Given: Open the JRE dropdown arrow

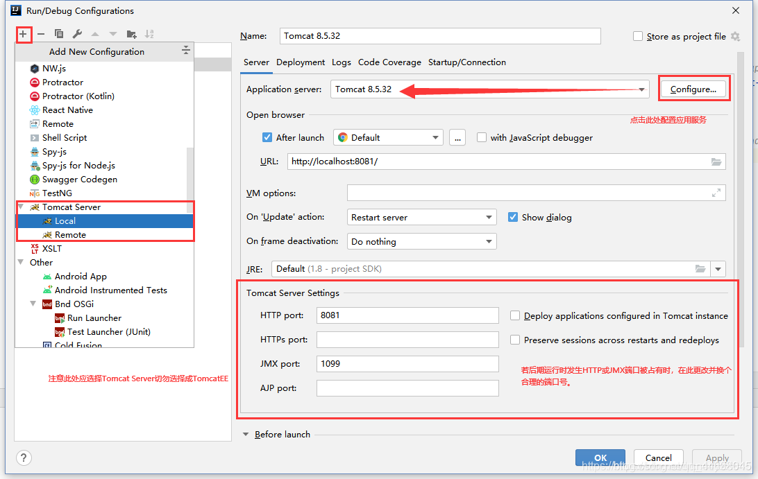Looking at the screenshot, I should [718, 269].
